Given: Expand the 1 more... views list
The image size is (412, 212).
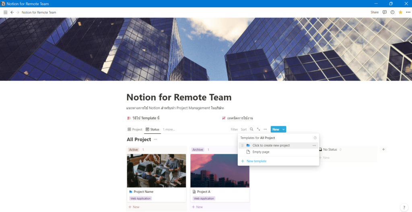Looking at the screenshot, I should point(169,129).
